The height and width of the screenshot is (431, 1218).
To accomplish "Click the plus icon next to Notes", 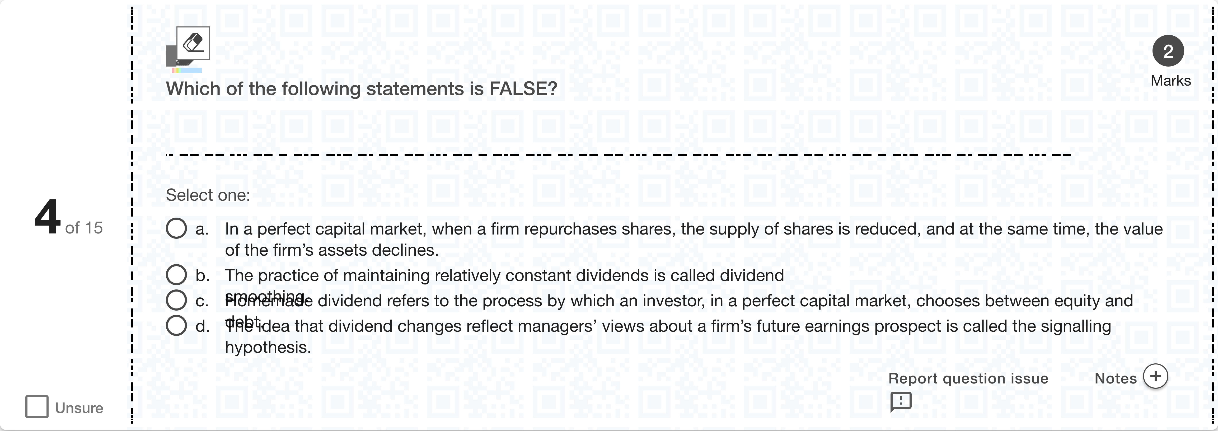I will (1155, 376).
